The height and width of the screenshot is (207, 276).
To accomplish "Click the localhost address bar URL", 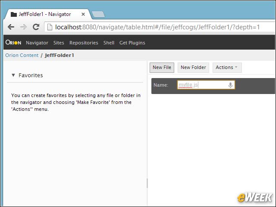I will [x=157, y=27].
